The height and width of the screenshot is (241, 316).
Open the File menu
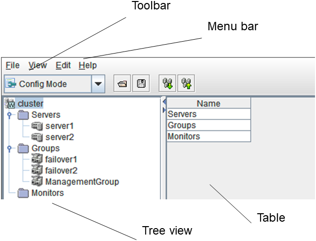pos(12,65)
